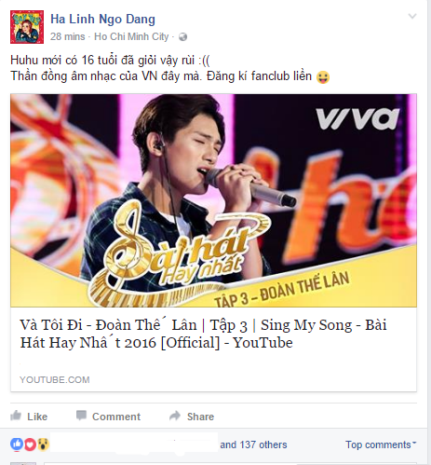This screenshot has width=431, height=465.
Task: Open the 'and 137 others' reactions list
Action: point(253,444)
